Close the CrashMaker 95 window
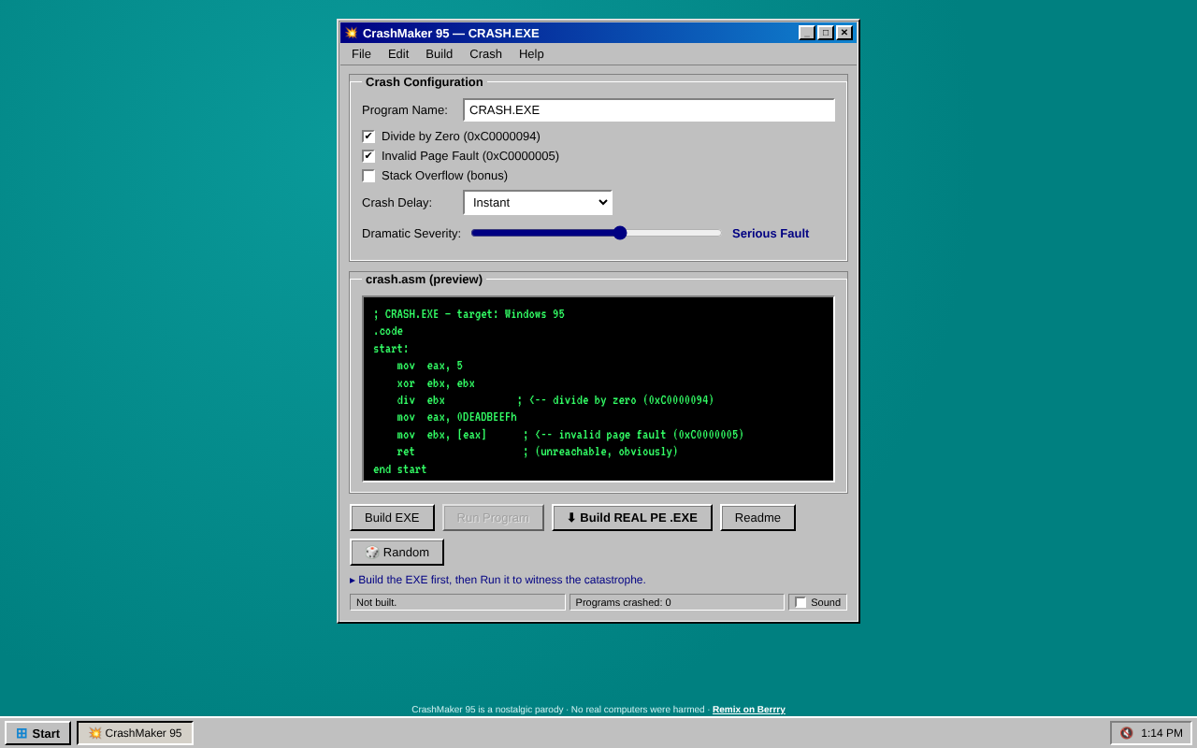The image size is (1197, 748). [844, 33]
